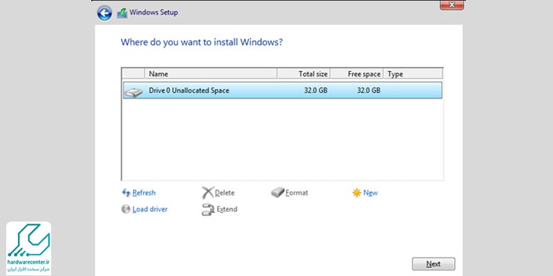Sort by the Free space column header

[357, 74]
